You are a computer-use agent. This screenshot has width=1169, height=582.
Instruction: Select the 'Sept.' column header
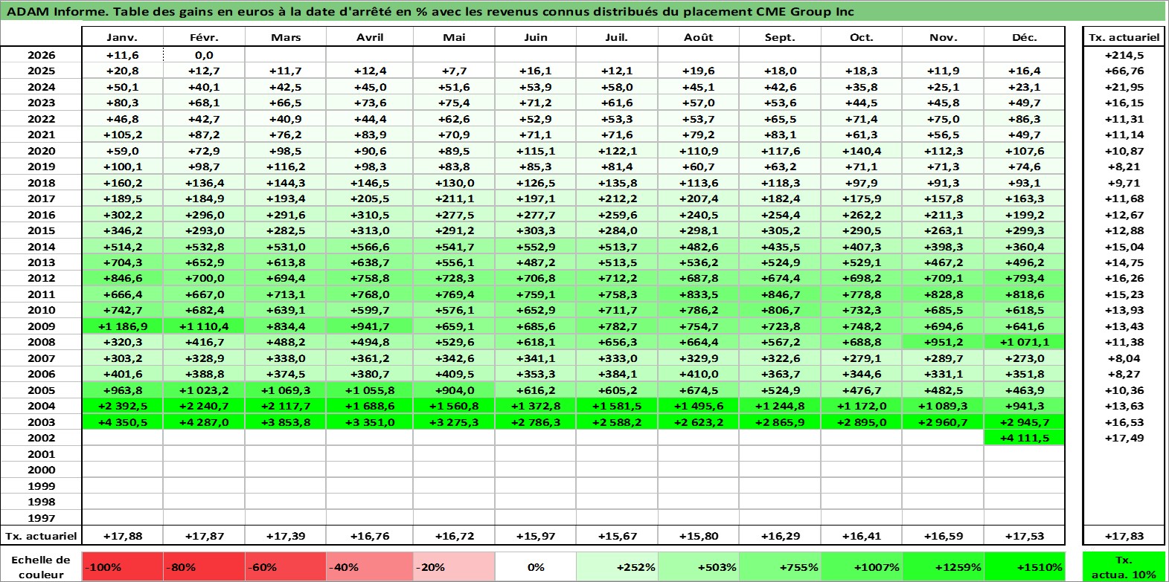click(780, 37)
